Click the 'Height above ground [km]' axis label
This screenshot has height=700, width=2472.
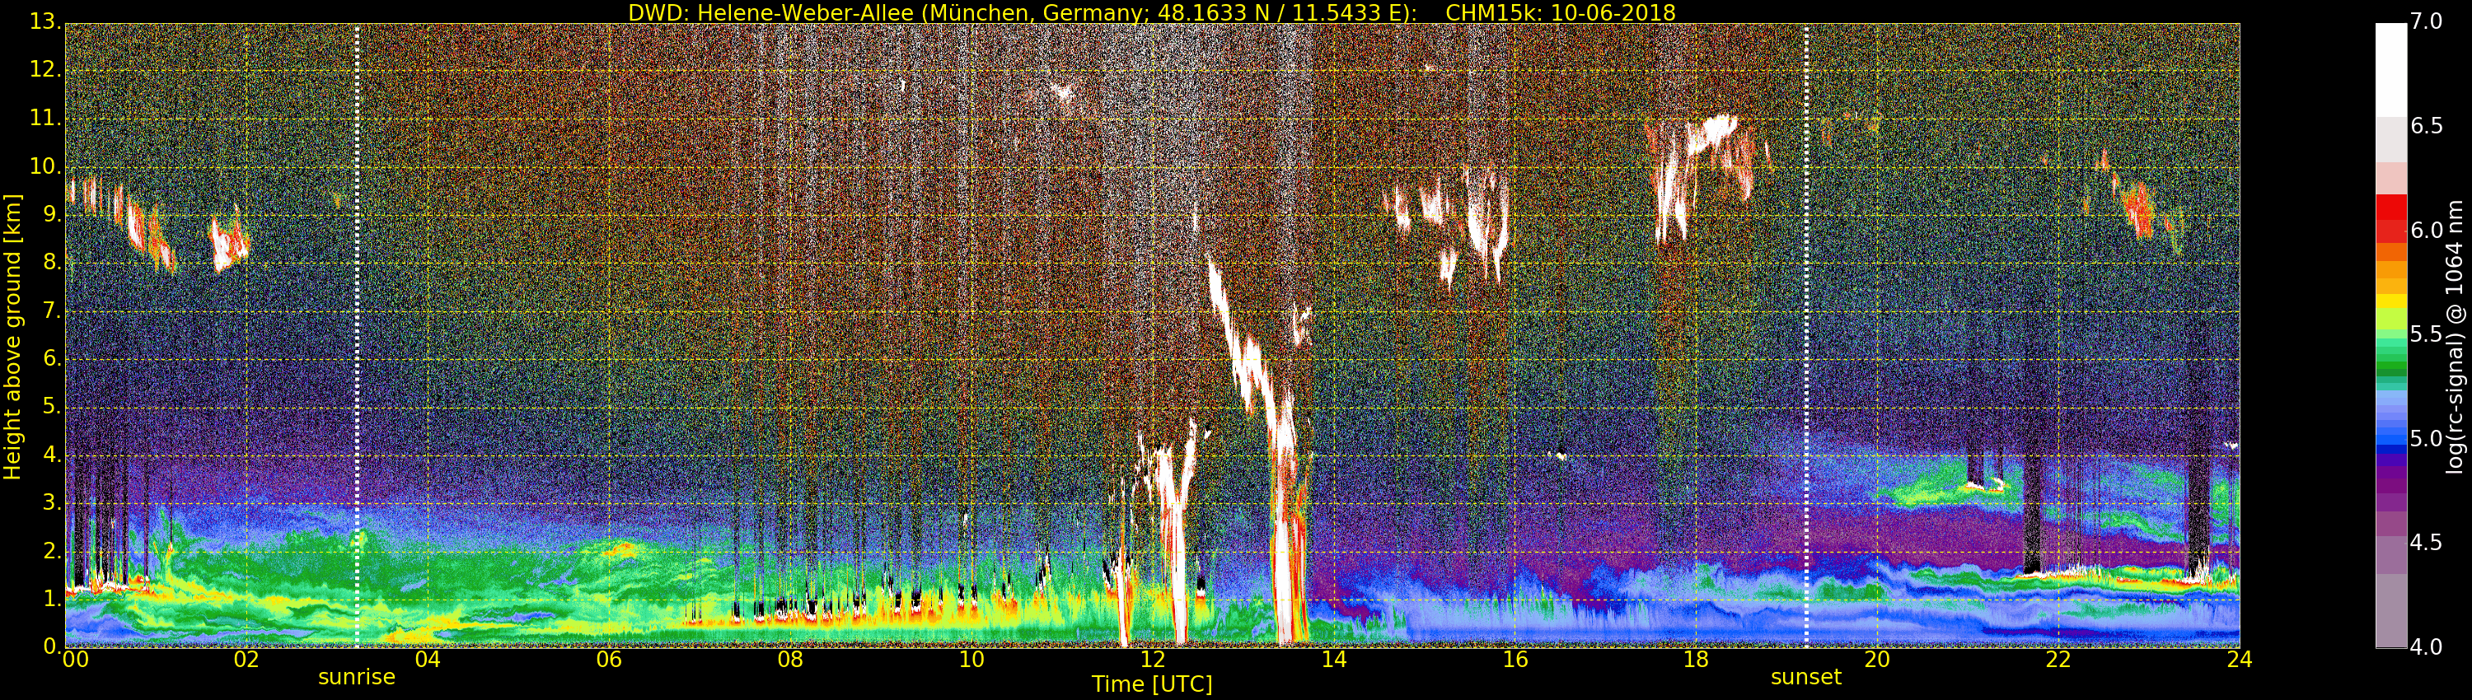pos(12,338)
